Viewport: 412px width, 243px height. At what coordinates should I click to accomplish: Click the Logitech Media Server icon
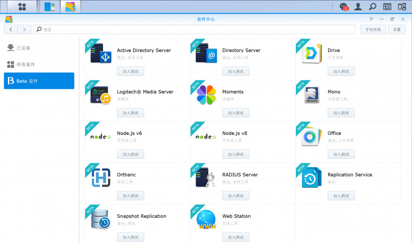tap(101, 95)
